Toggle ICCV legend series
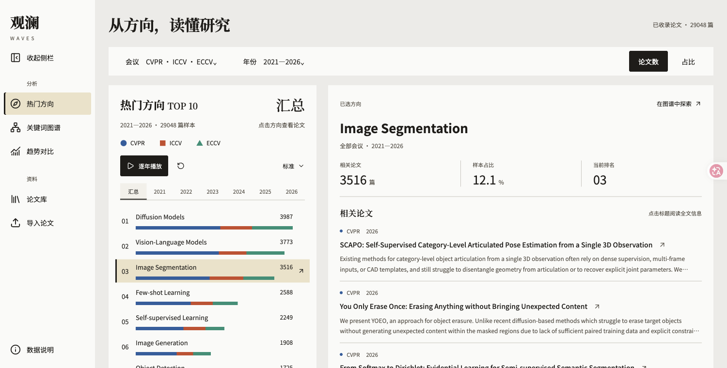The width and height of the screenshot is (727, 368). coord(171,143)
